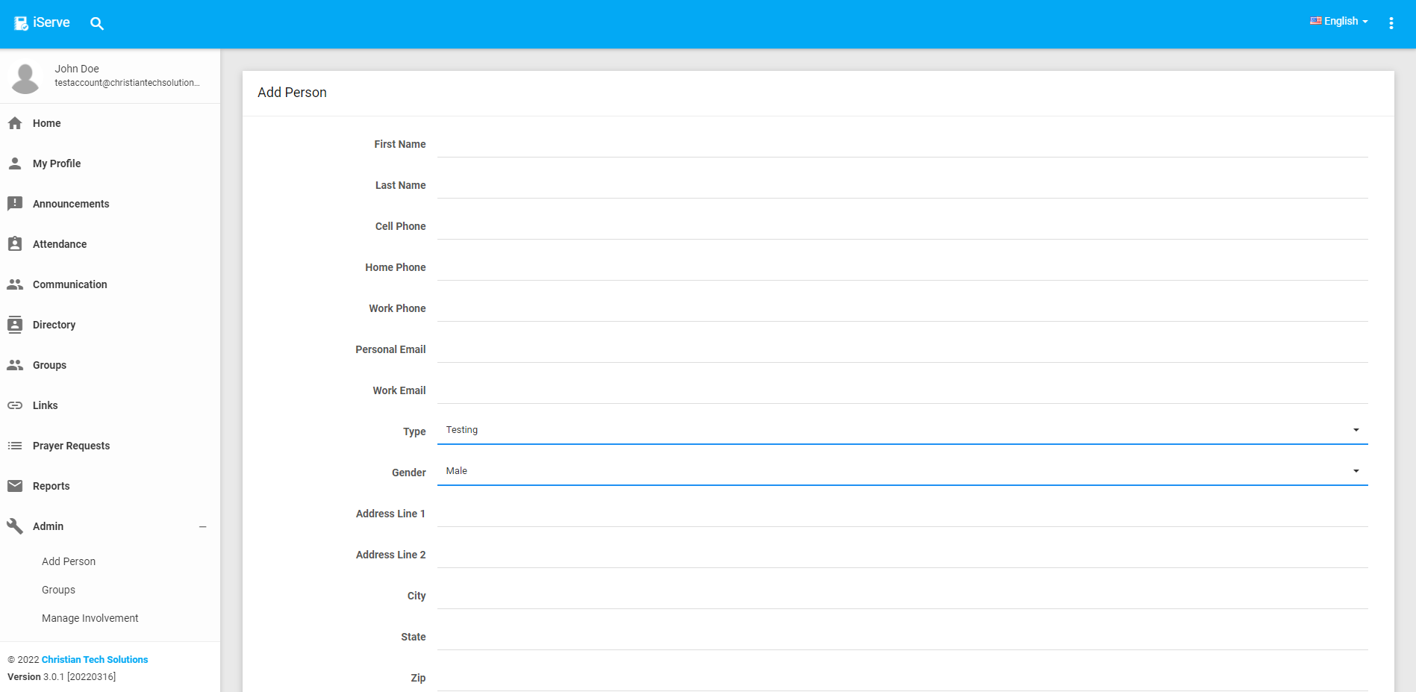Click the search magnifier in top bar
Viewport: 1416px width, 692px height.
pos(97,22)
